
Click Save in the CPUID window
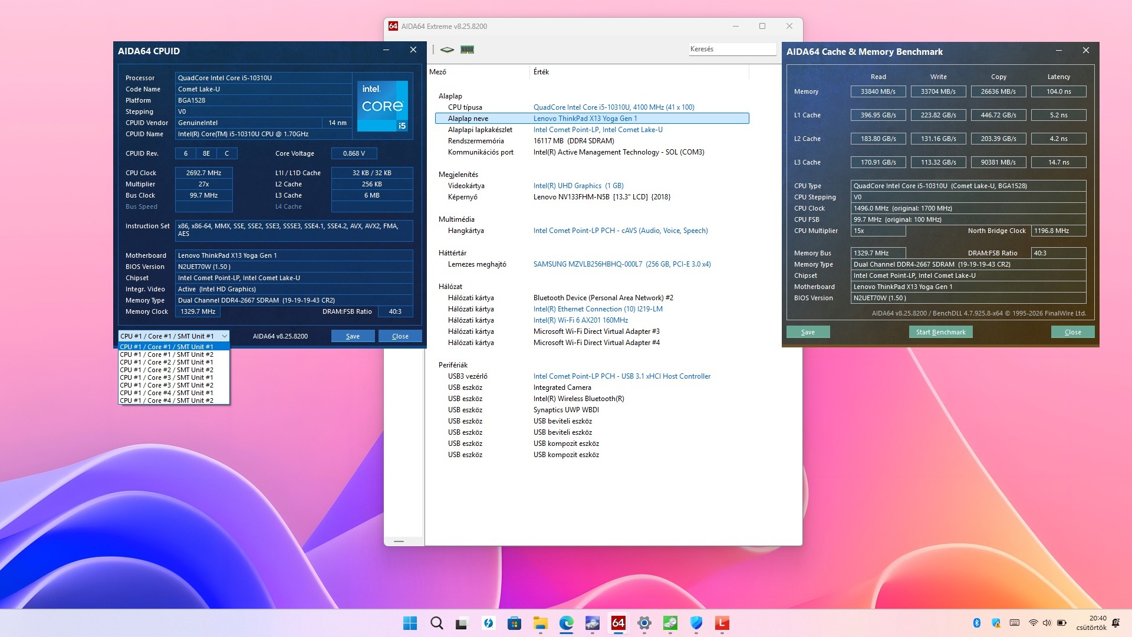coord(353,336)
